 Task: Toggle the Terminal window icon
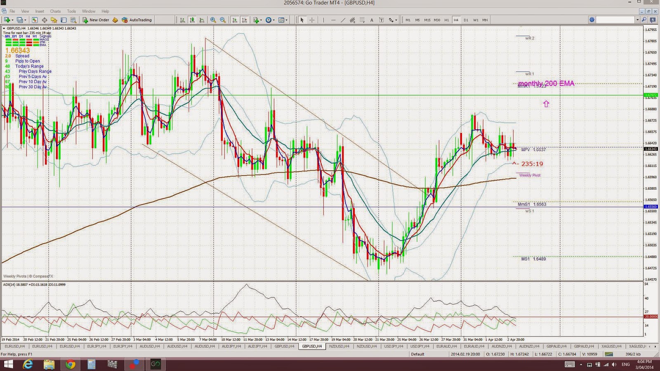point(64,20)
